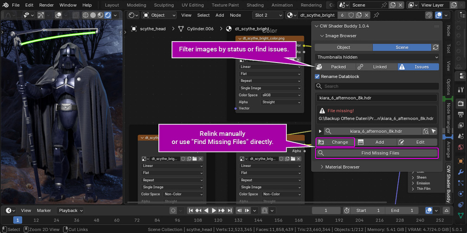Expand the Material Browser section
The height and width of the screenshot is (233, 467).
tap(322, 167)
